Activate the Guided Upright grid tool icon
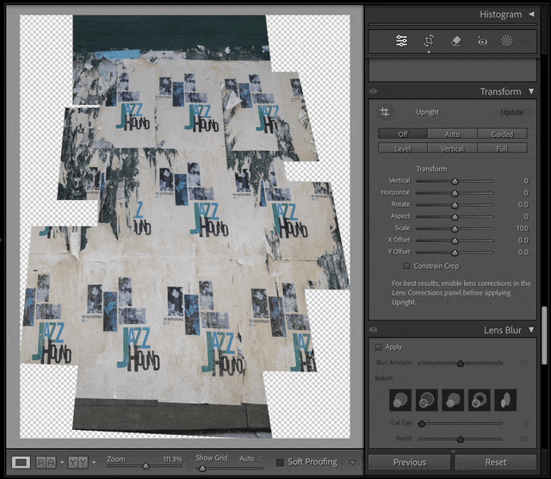 point(385,112)
